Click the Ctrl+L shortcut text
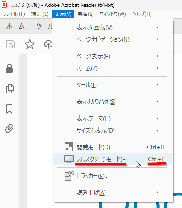Viewport: 182px width, 208px height. [156, 159]
